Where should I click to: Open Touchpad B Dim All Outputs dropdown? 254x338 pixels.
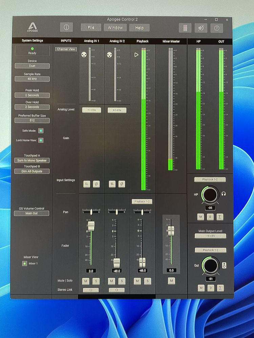coord(32,171)
